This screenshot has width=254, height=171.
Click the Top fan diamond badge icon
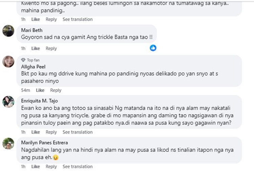pos(23,60)
